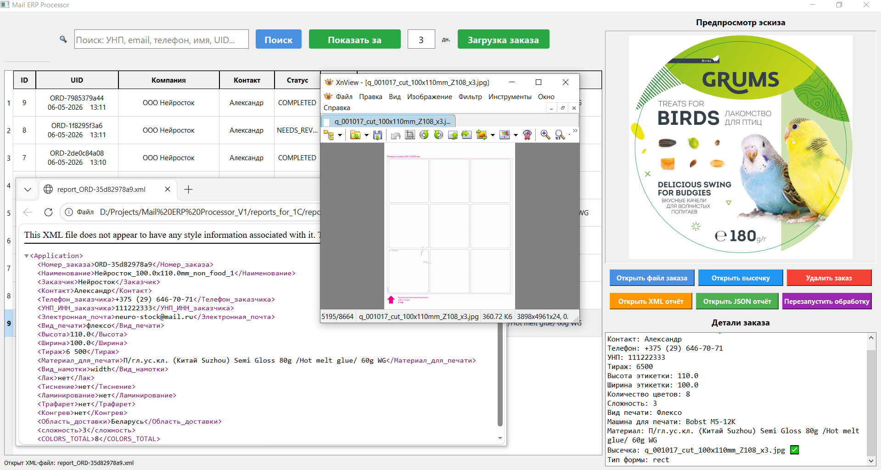Click XnView convert image icon

(x=482, y=135)
